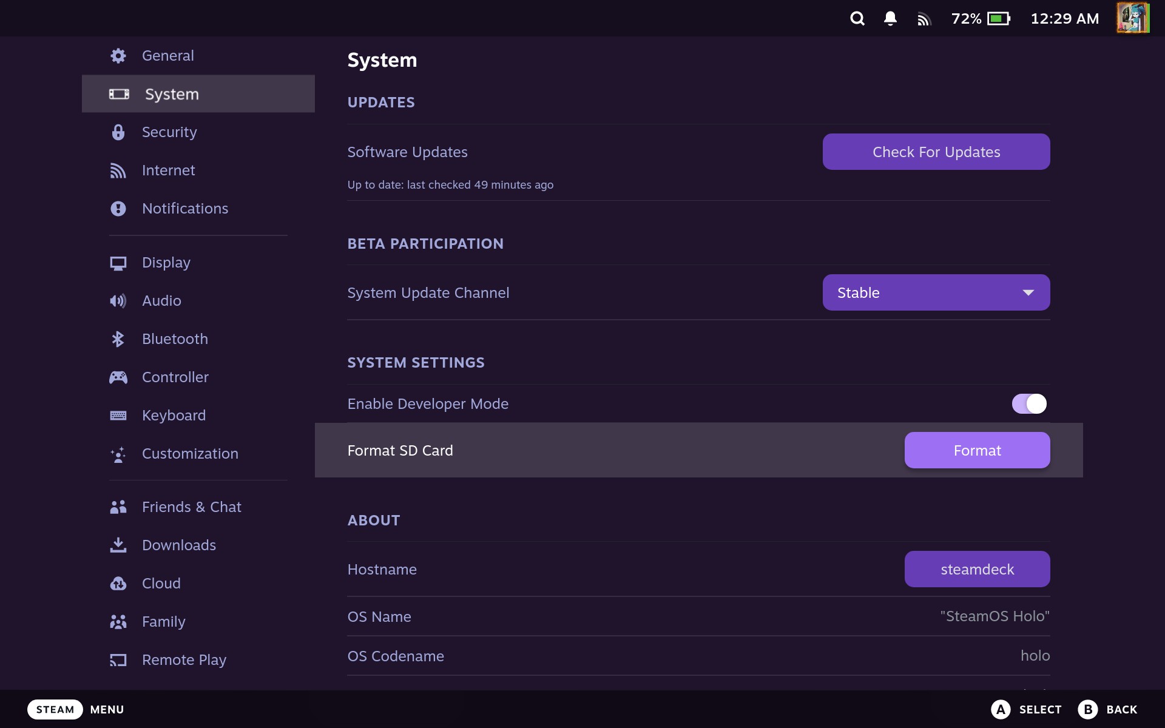The width and height of the screenshot is (1165, 728).
Task: Select the System settings tab
Action: pos(198,94)
